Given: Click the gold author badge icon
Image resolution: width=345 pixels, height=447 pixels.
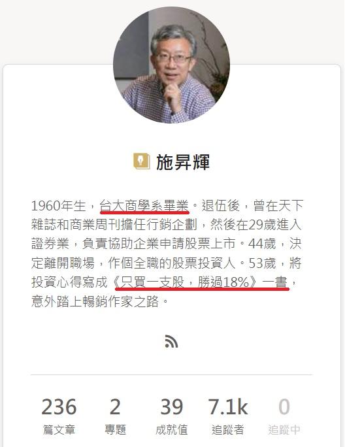Looking at the screenshot, I should tap(141, 161).
